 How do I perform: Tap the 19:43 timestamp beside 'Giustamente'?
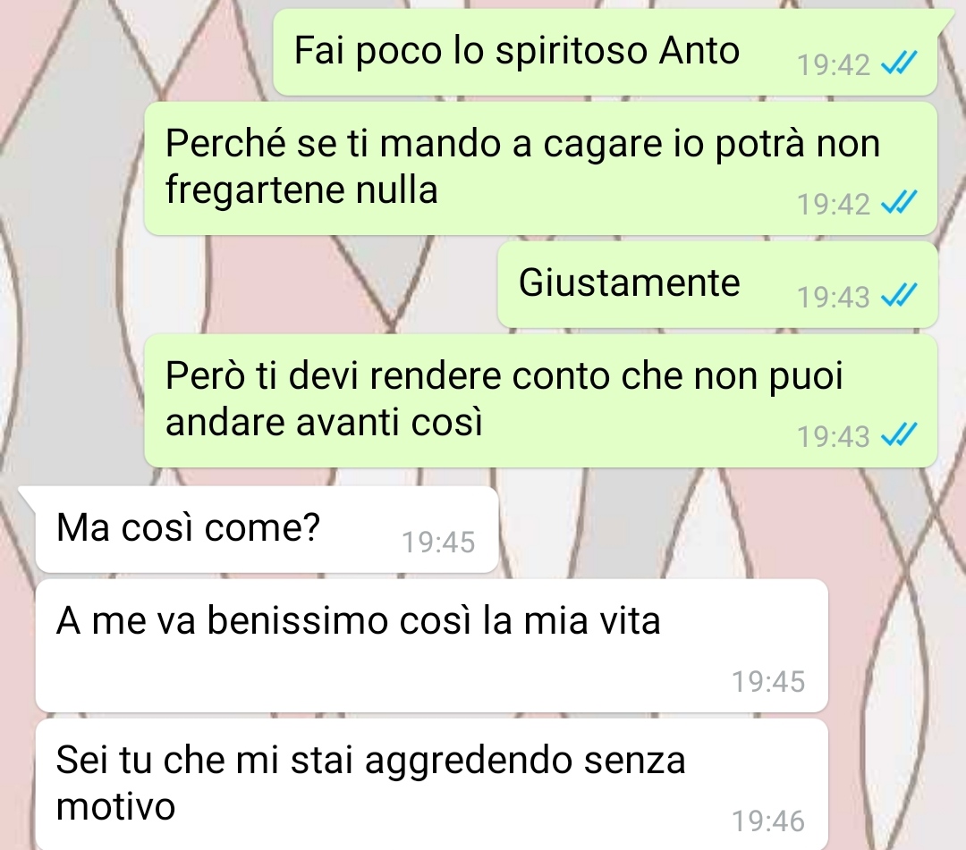(x=834, y=298)
